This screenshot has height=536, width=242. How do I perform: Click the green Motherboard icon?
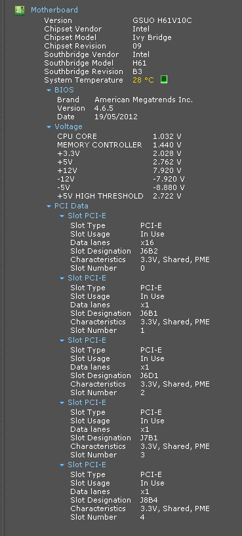pyautogui.click(x=20, y=10)
